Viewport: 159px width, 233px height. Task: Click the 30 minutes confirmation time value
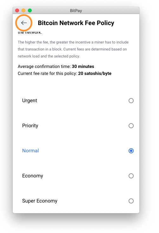83,66
